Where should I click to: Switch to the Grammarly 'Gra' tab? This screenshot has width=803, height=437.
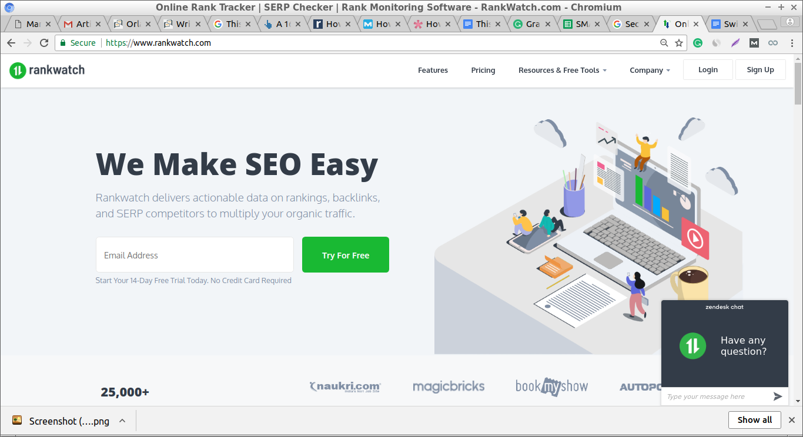[x=531, y=24]
